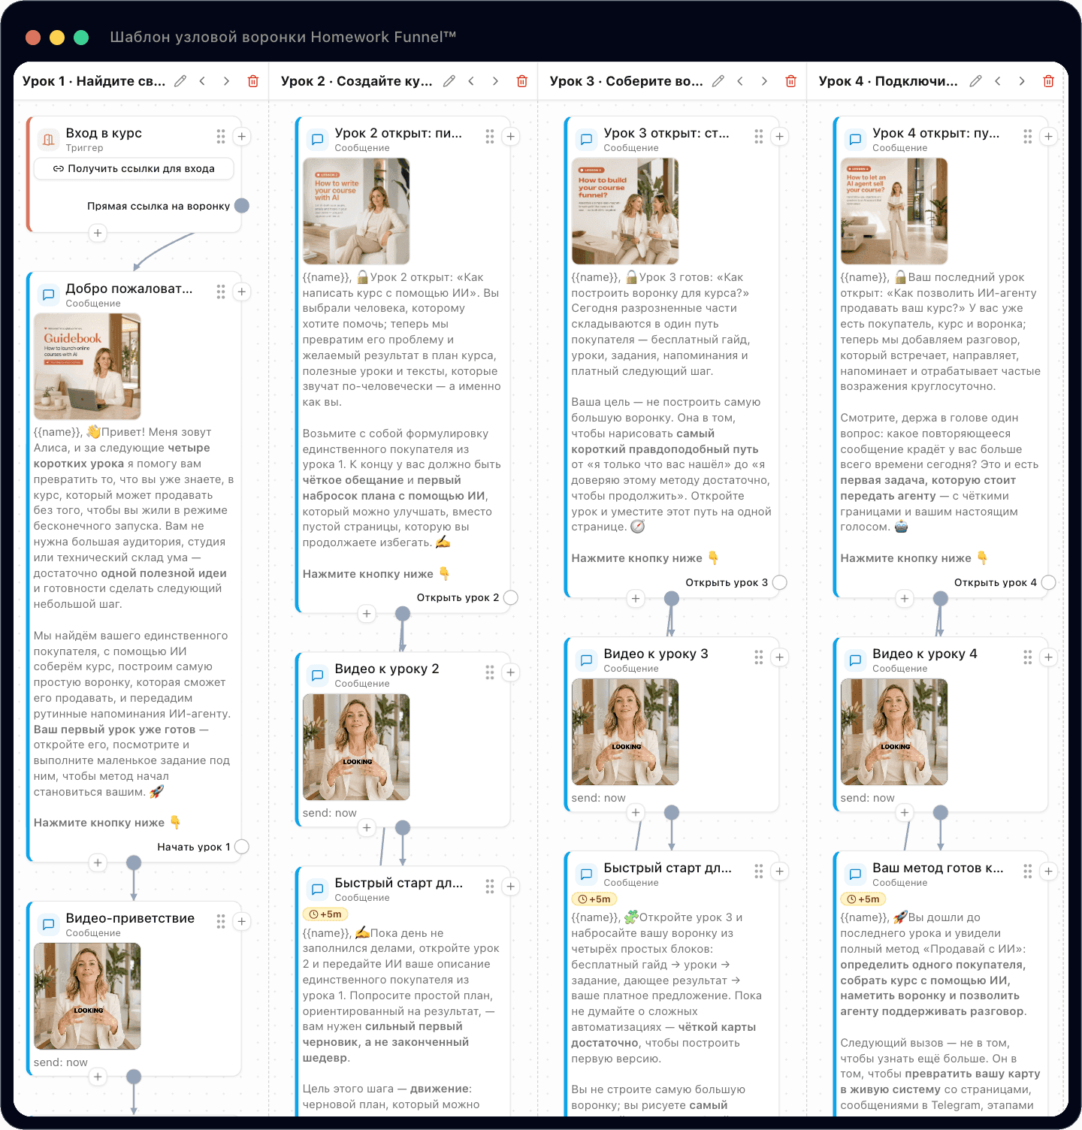This screenshot has height=1130, width=1082.
Task: Select the Начать урок 1 output circle
Action: pyautogui.click(x=242, y=847)
